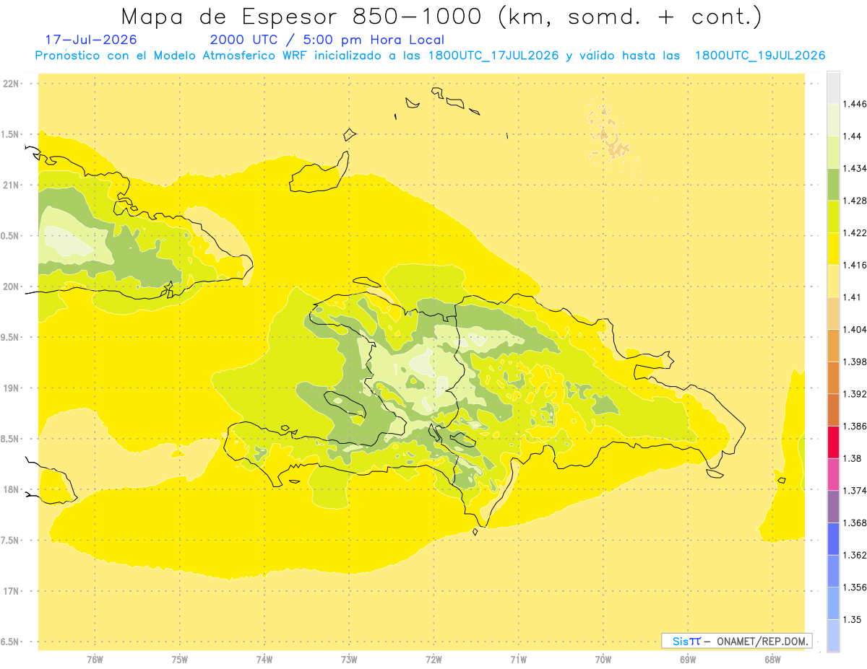
Task: Click colorbar value 1.44
Action: (853, 136)
